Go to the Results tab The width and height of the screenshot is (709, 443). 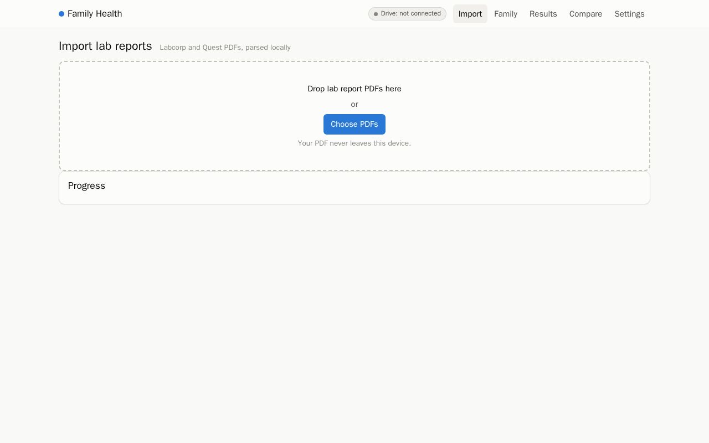(x=543, y=14)
